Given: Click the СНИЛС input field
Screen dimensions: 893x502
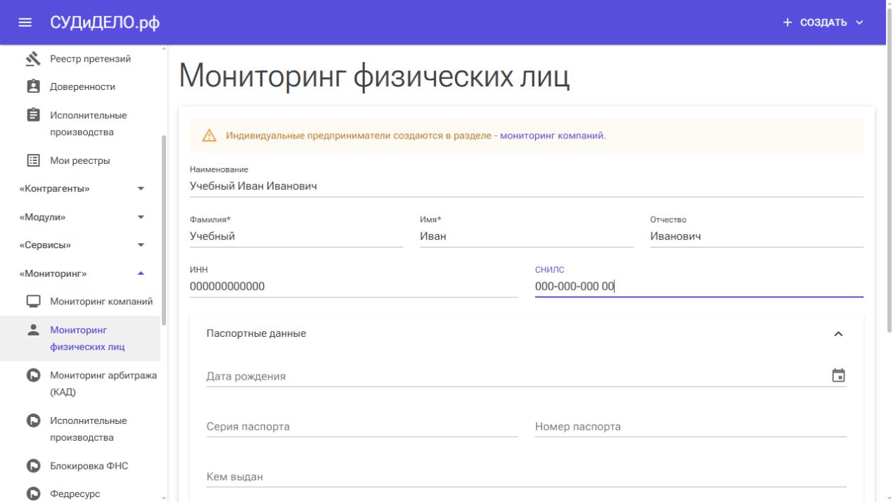Looking at the screenshot, I should point(699,287).
